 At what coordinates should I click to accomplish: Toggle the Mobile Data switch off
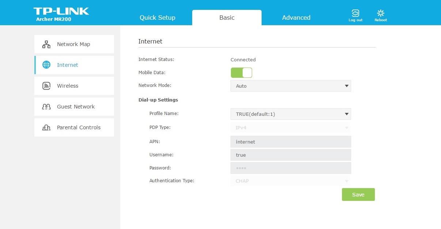pos(242,73)
